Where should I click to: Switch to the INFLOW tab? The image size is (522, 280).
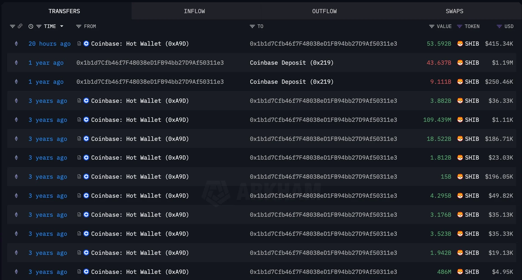click(194, 11)
